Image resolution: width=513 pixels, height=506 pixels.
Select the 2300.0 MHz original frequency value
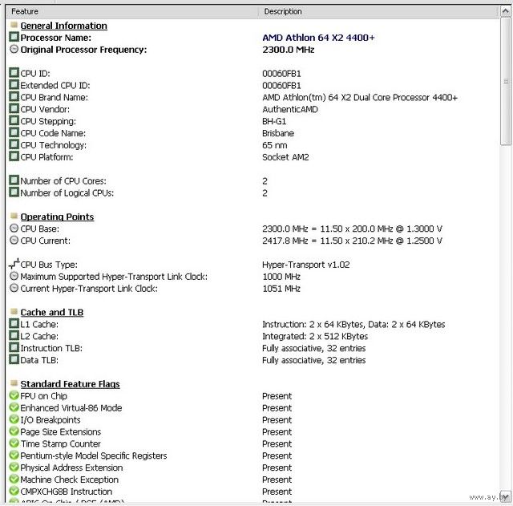point(289,50)
